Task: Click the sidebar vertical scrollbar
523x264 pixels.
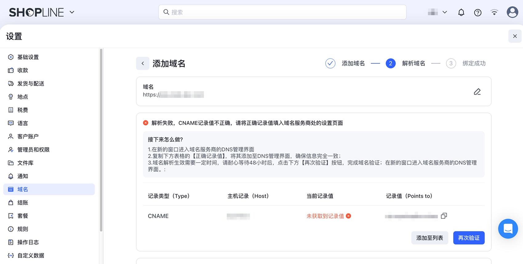Action: coord(101,140)
